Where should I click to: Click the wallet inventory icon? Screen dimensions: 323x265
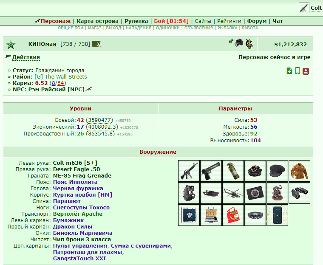255,193
